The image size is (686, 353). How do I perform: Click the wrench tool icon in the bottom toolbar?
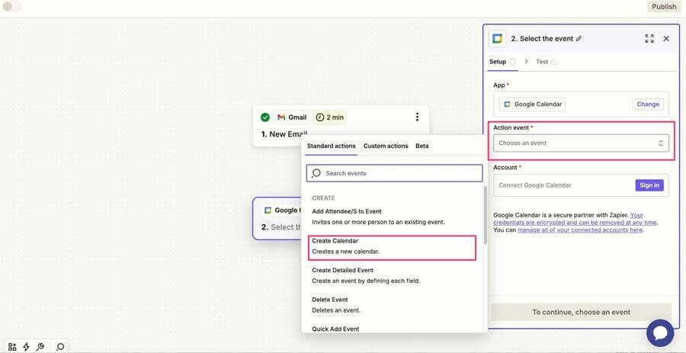[40, 347]
